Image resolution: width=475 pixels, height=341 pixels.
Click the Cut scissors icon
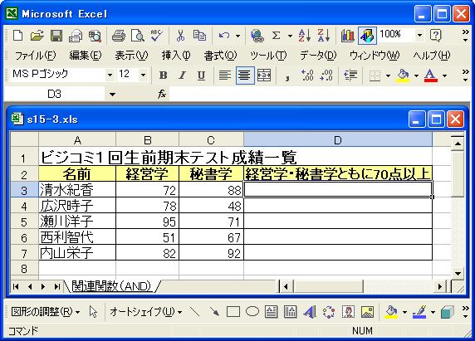click(x=180, y=36)
